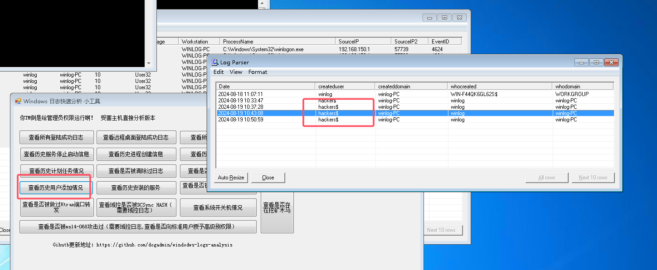Sort by the whodomain column header
657x270 pixels.
pyautogui.click(x=583, y=86)
